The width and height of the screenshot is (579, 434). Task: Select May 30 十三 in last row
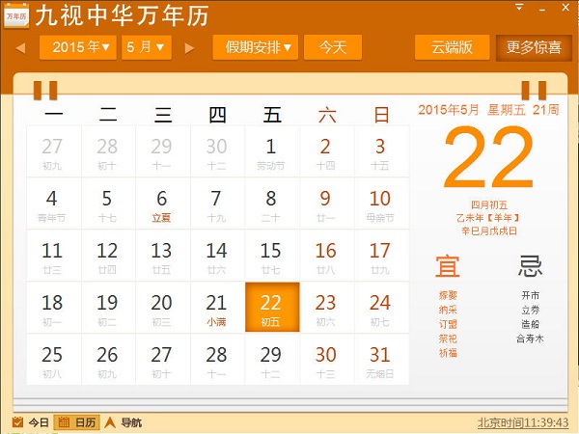pyautogui.click(x=327, y=360)
